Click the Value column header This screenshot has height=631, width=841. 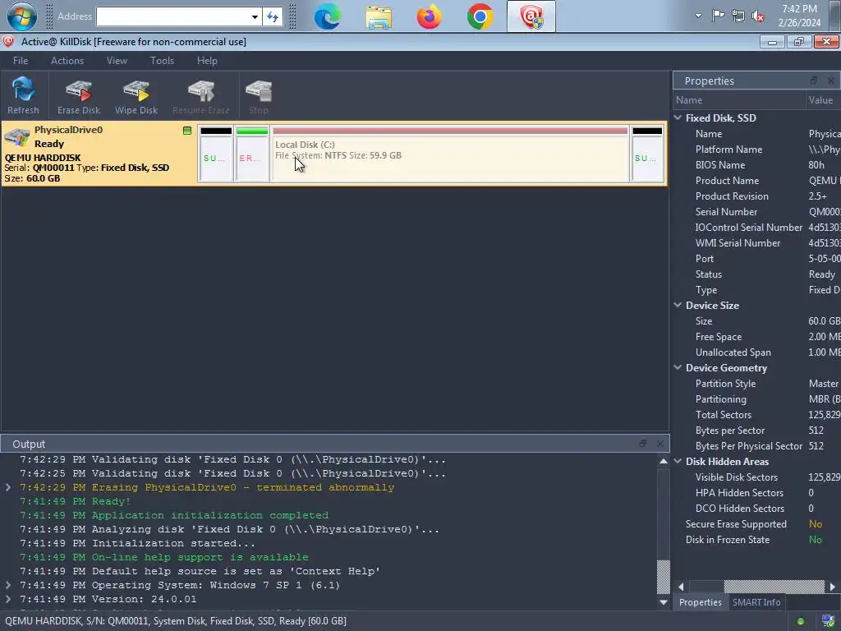tap(823, 99)
